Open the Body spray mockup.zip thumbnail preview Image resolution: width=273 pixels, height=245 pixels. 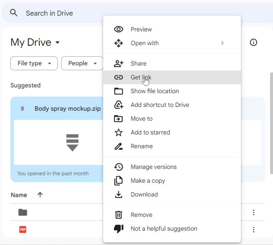click(x=59, y=142)
